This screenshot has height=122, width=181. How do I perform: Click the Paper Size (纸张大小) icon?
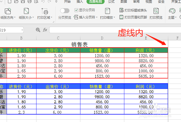(x=26, y=11)
